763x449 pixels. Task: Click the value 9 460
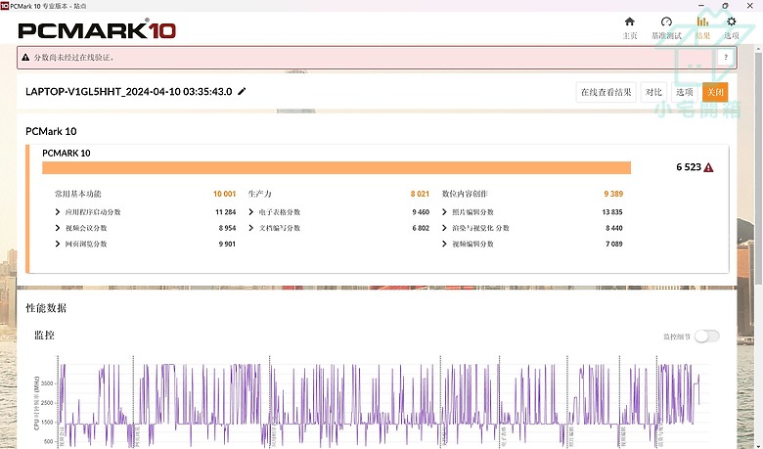(x=421, y=212)
